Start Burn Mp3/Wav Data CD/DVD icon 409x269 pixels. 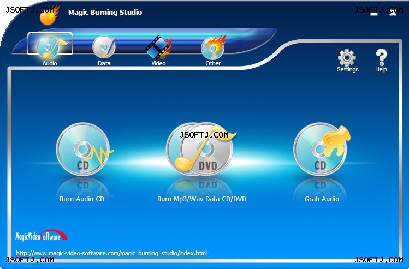(x=201, y=149)
